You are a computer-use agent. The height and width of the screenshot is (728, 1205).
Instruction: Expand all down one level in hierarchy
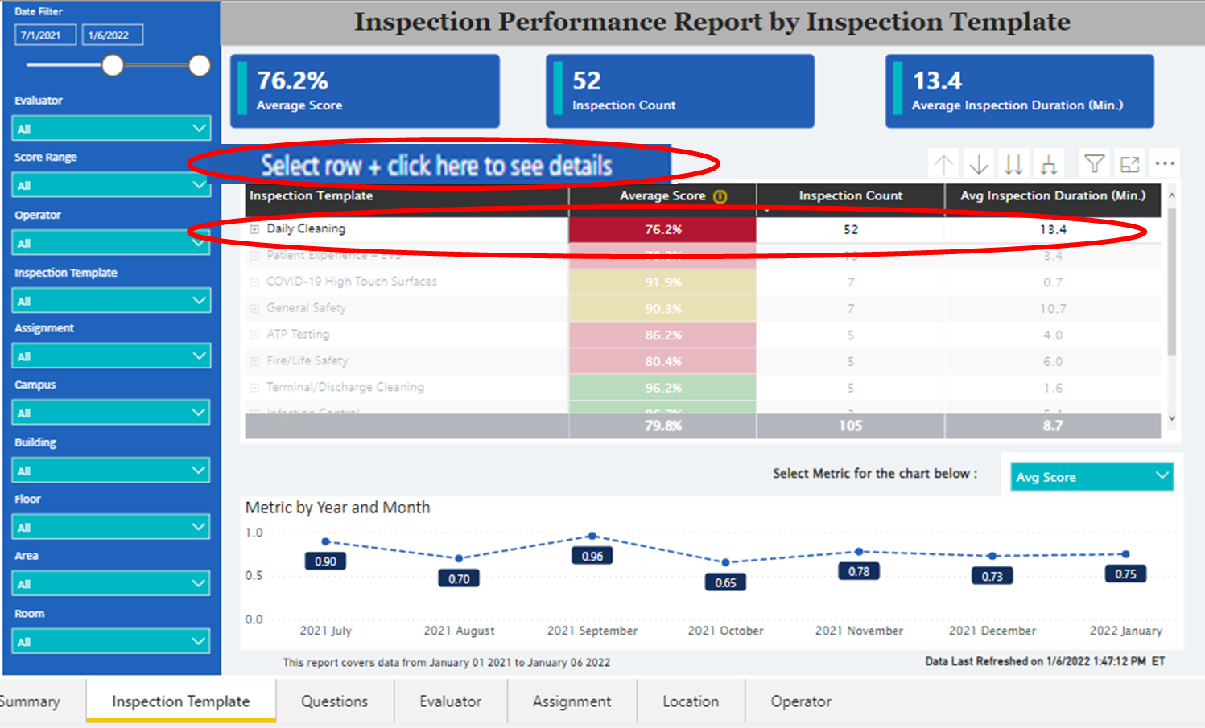pos(1049,162)
